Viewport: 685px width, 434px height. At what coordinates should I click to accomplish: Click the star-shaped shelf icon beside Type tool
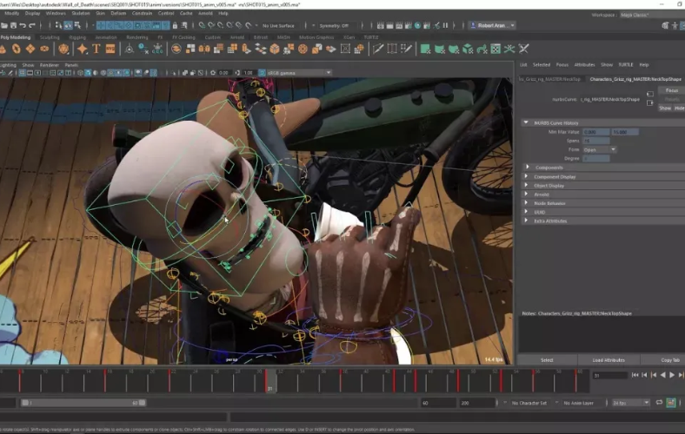(x=83, y=49)
